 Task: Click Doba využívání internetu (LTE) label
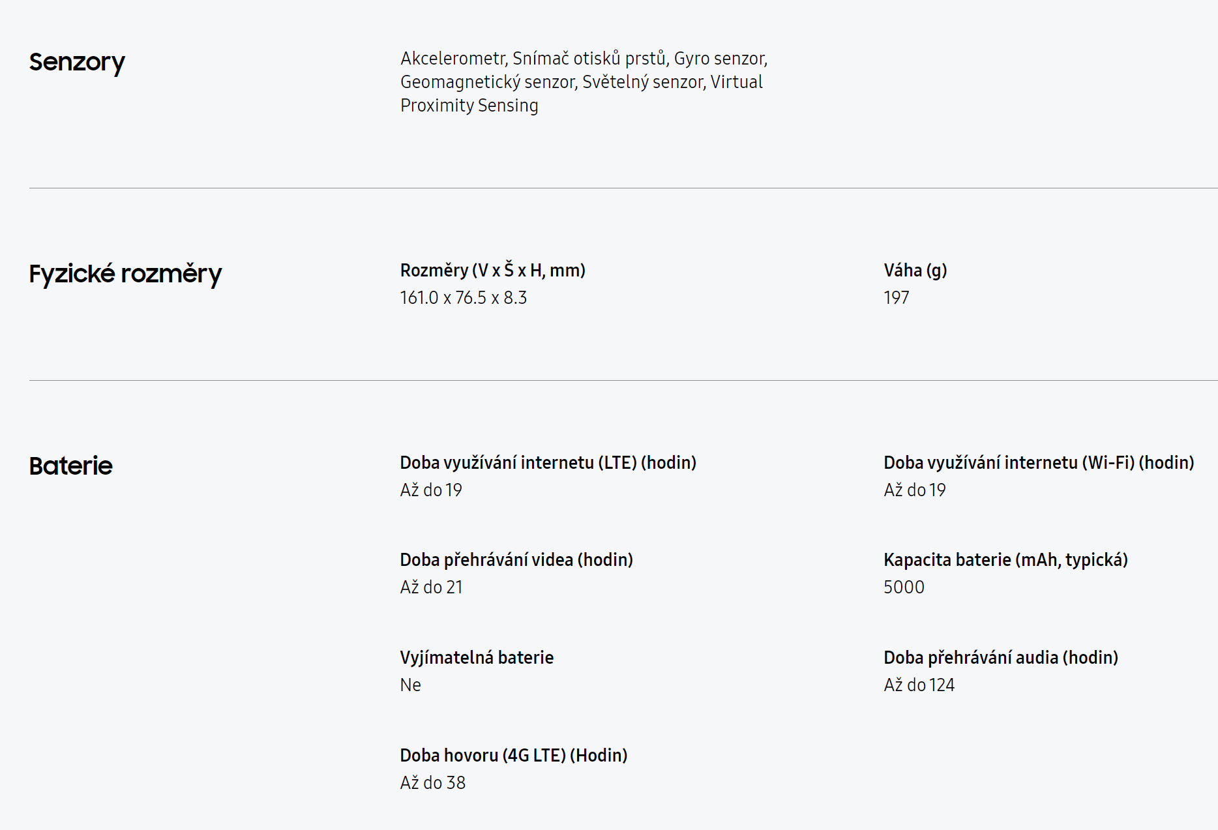coord(548,462)
